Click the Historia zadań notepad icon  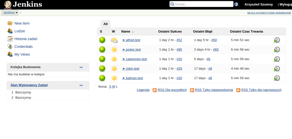(x=10, y=39)
